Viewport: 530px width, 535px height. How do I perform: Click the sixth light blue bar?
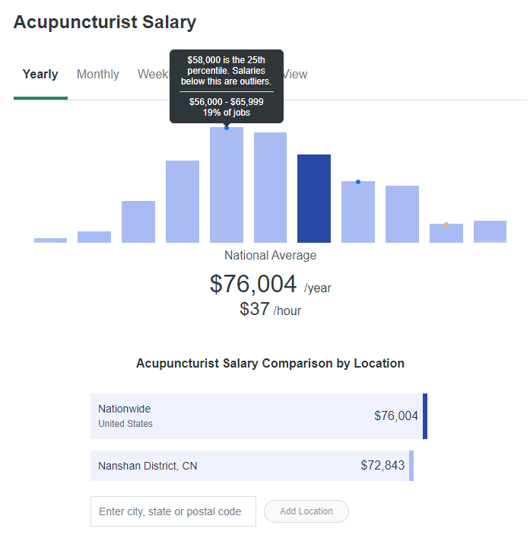coord(270,187)
